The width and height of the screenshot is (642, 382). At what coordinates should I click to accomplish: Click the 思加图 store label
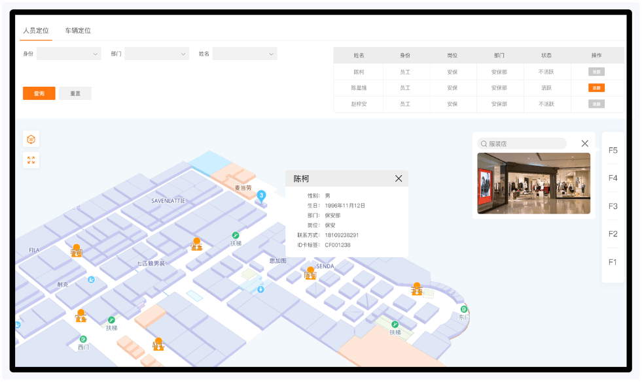[278, 261]
